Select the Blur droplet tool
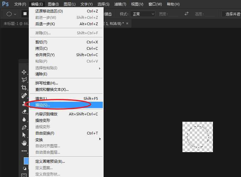Viewport: 241px width, 177px height. tap(24, 119)
